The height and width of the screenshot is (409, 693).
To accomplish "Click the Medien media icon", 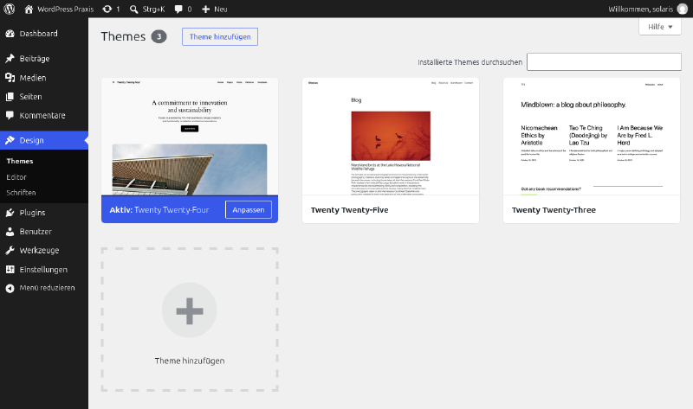I will [x=10, y=78].
